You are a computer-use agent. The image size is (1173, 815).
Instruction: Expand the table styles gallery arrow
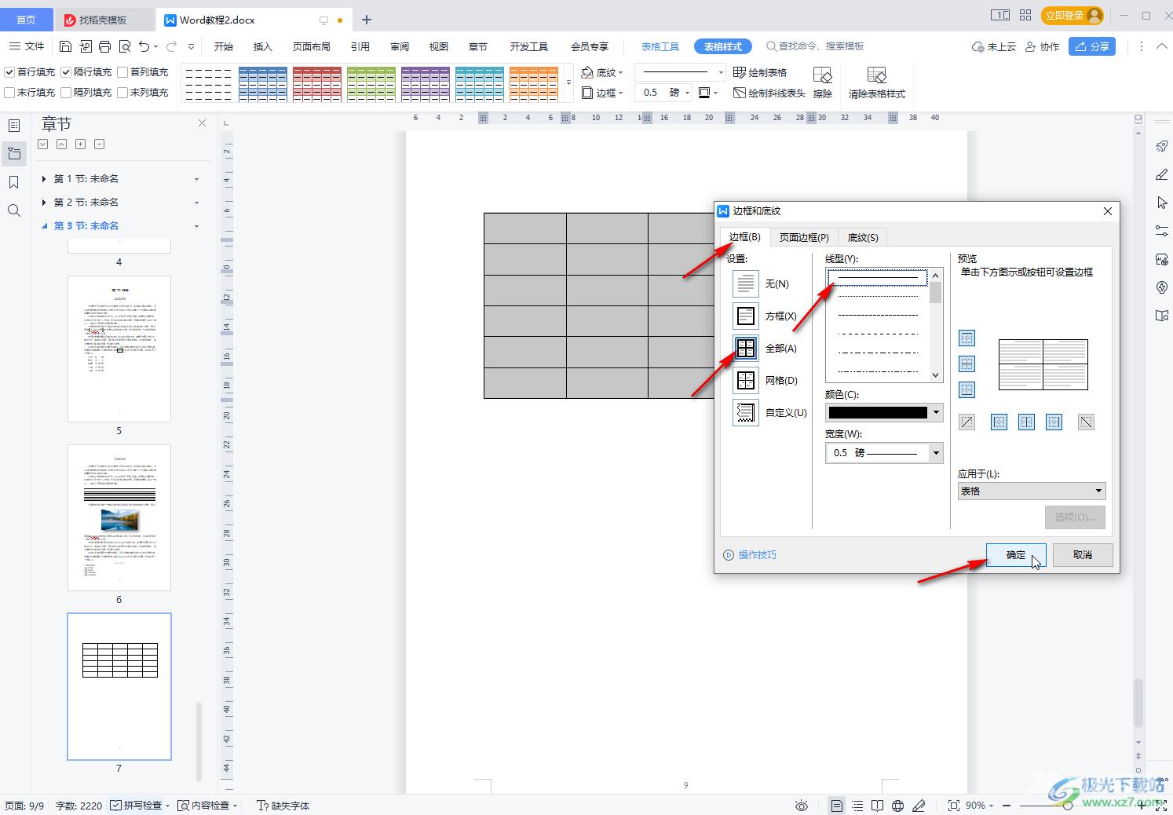pyautogui.click(x=568, y=82)
